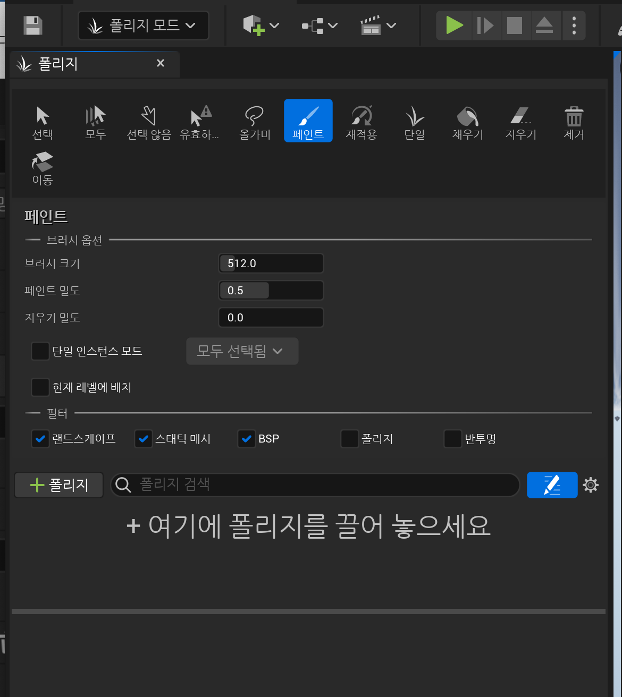
Task: Click the 여기에 폴리지를 끌어 놓으세요 drop area
Action: [308, 526]
